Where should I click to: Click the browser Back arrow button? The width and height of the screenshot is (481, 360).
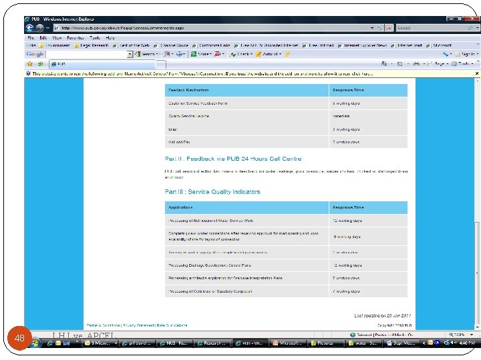click(29, 28)
